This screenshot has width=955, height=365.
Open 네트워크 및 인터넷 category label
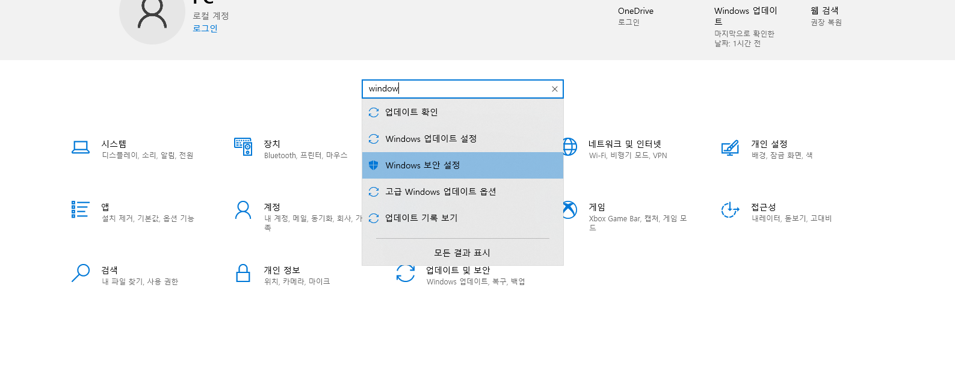pos(625,144)
